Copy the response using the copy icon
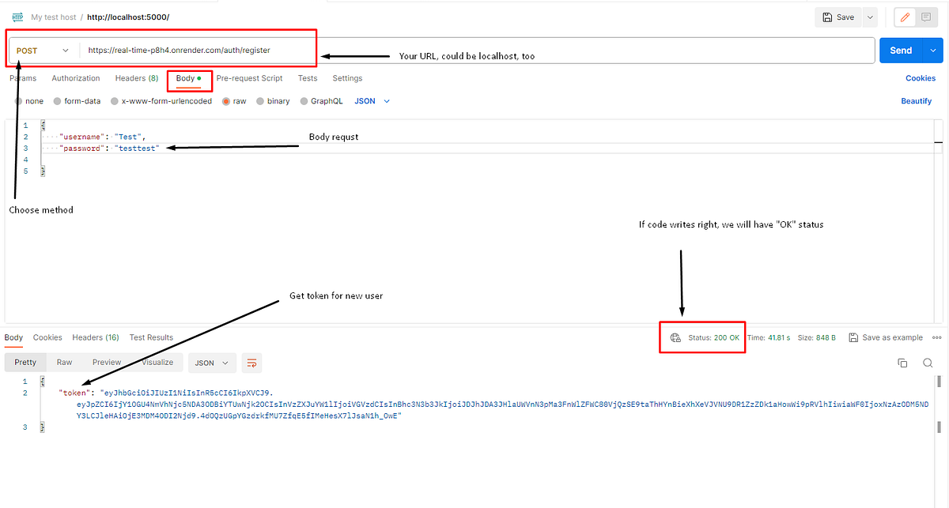The height and width of the screenshot is (508, 949). tap(902, 363)
